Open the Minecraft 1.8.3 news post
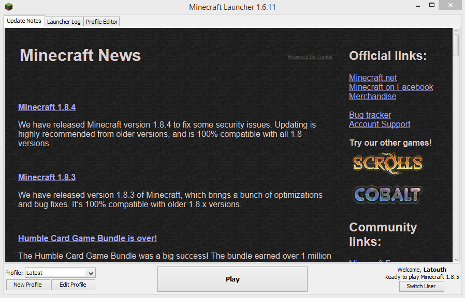This screenshot has height=298, width=465. point(47,177)
